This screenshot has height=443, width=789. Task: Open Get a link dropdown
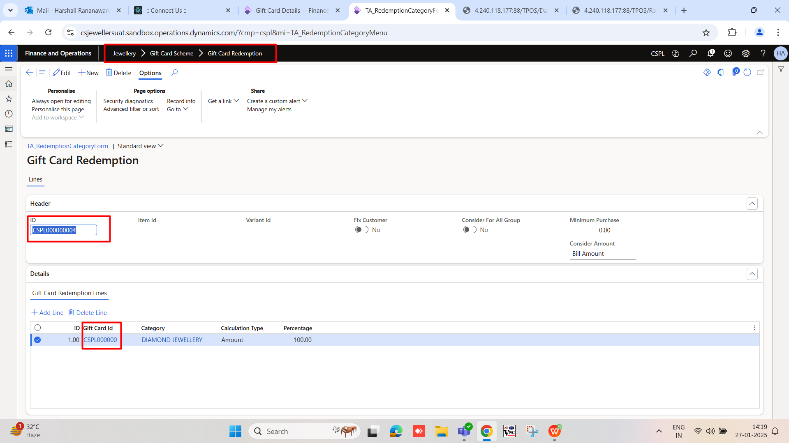(x=223, y=101)
